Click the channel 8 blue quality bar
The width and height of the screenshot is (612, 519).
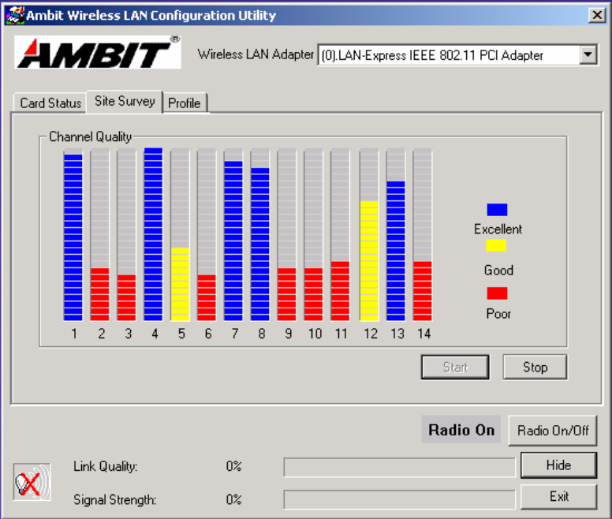click(260, 244)
